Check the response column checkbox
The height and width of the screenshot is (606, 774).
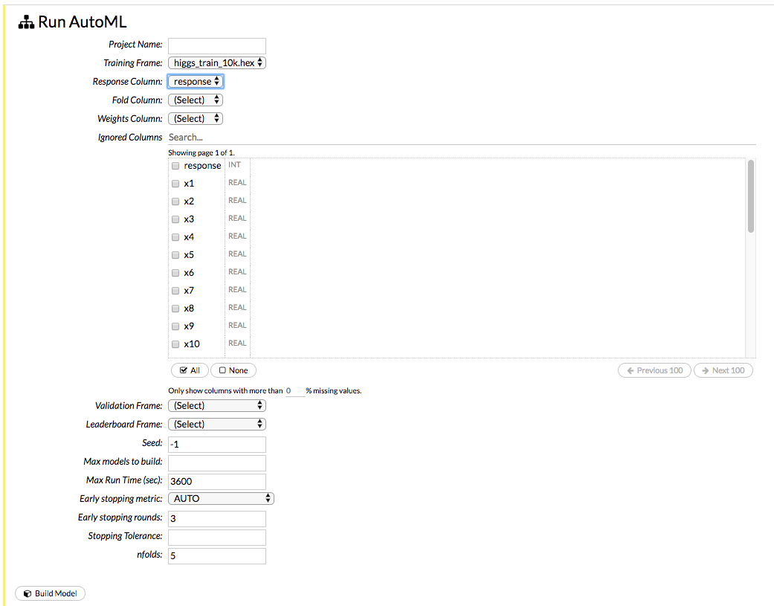click(x=175, y=165)
